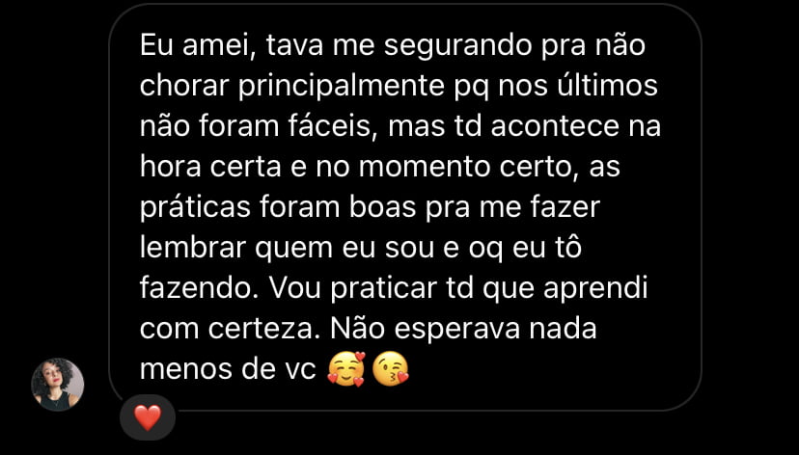The image size is (799, 455).
Task: Tap the red heart reaction badge
Action: [x=148, y=417]
